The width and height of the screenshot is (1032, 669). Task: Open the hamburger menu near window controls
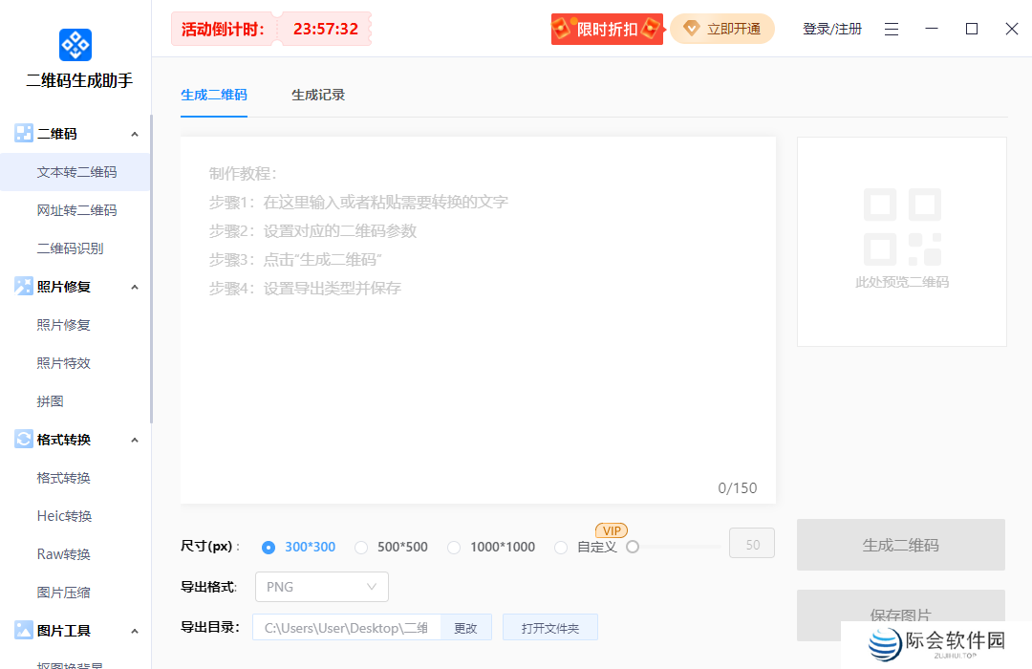coord(892,29)
